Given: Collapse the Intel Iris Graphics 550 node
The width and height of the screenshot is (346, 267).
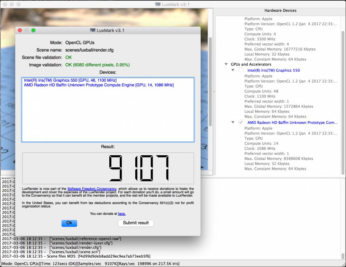Looking at the screenshot, I should [x=233, y=70].
